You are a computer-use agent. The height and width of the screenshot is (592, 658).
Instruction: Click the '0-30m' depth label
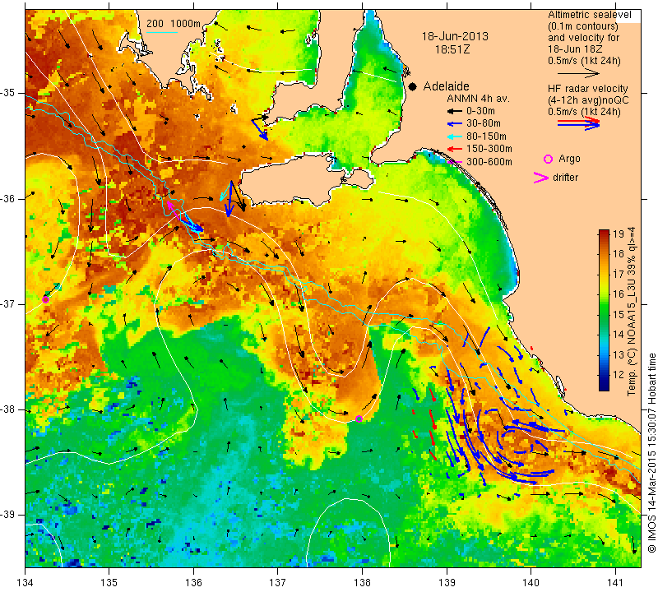click(x=480, y=111)
